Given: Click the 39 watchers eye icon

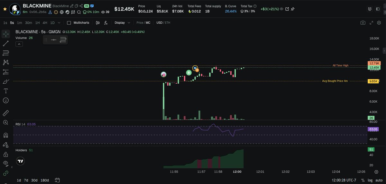Looking at the screenshot, I should [103, 12].
